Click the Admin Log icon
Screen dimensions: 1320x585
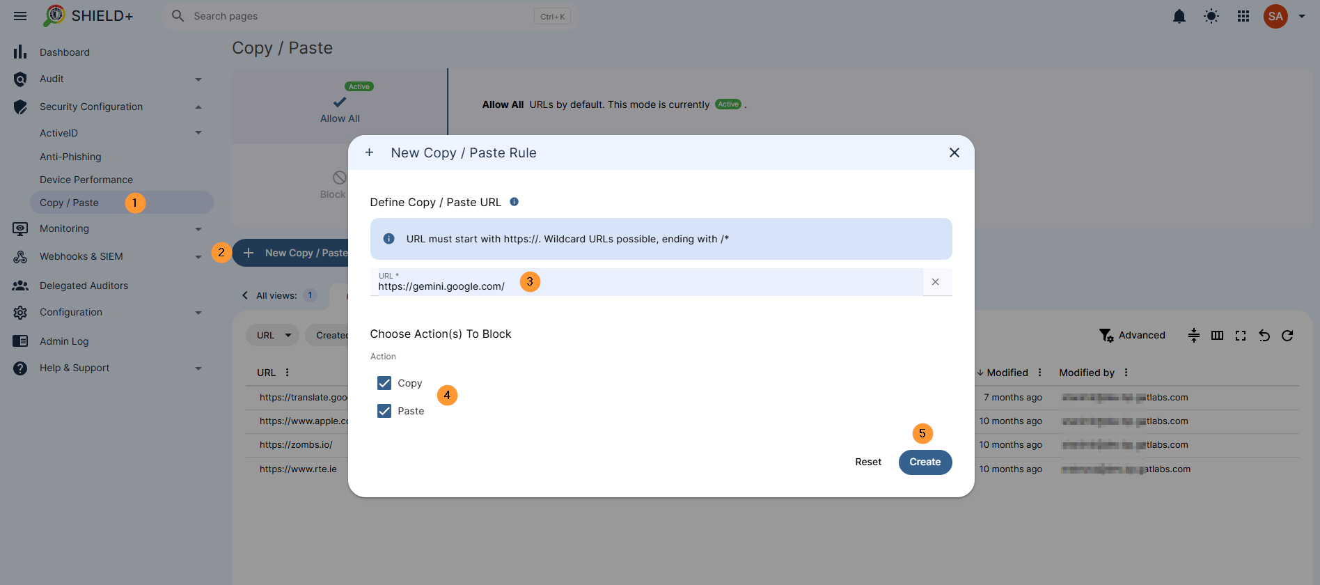[x=20, y=341]
